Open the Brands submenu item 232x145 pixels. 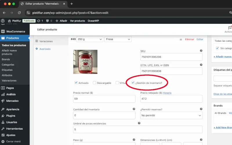(6, 59)
